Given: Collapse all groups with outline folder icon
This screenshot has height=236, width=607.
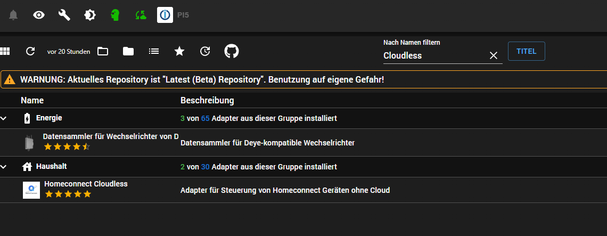Looking at the screenshot, I should pos(103,51).
